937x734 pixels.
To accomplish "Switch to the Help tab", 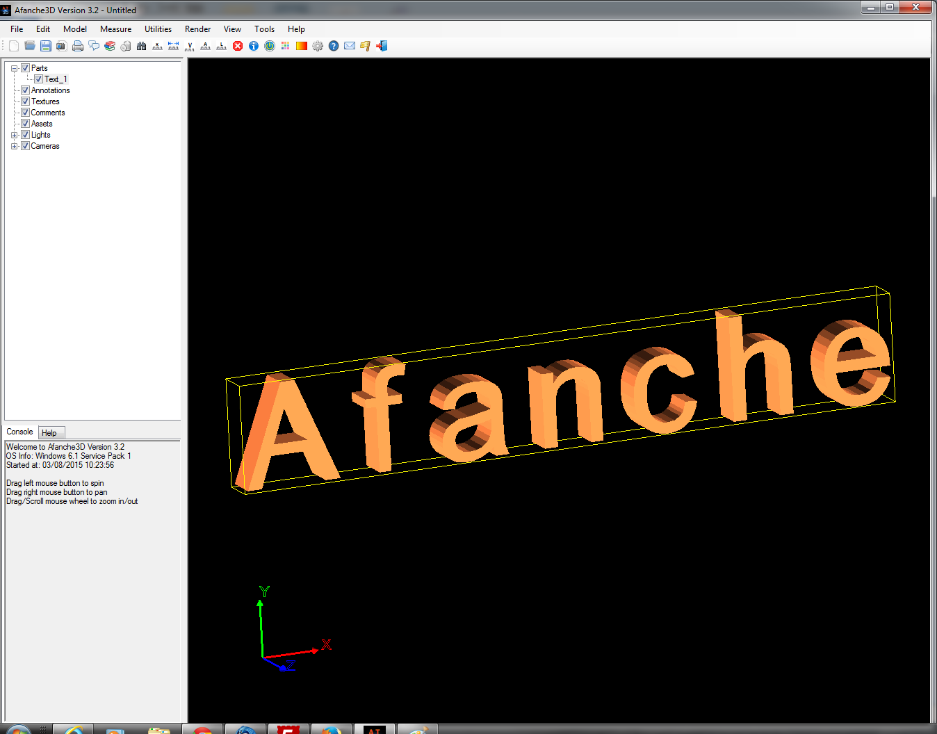I will pos(49,432).
